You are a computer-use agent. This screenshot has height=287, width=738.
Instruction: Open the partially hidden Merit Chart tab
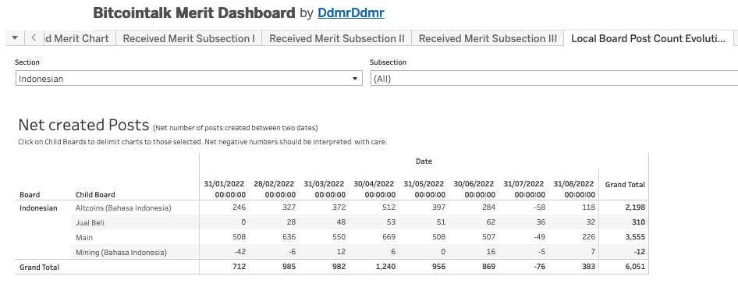pos(79,38)
